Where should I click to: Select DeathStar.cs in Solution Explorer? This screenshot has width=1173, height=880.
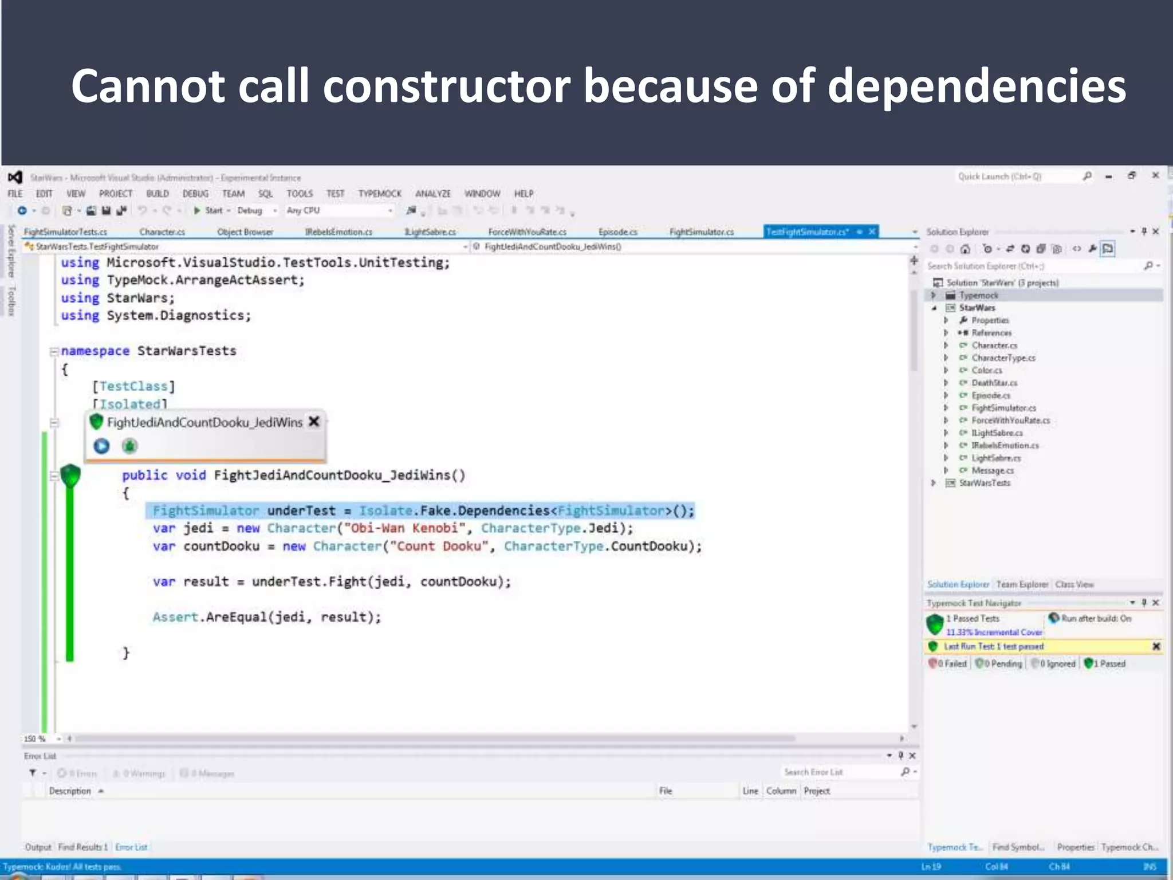pos(994,383)
